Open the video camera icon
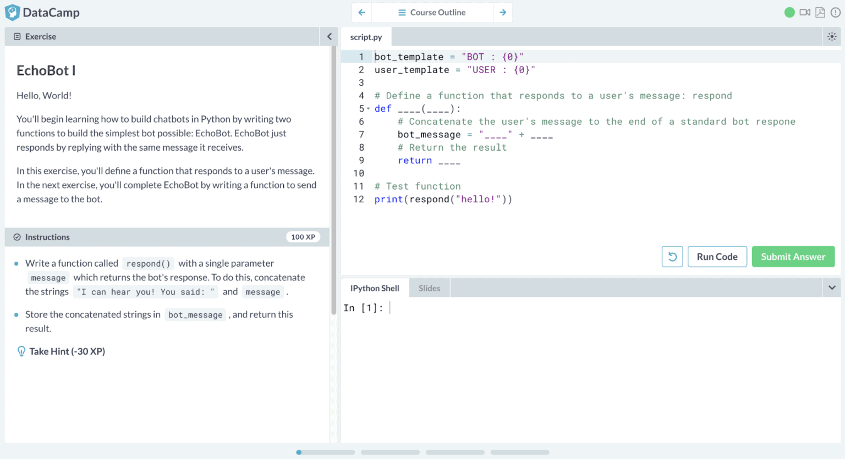The image size is (845, 459). [x=805, y=12]
